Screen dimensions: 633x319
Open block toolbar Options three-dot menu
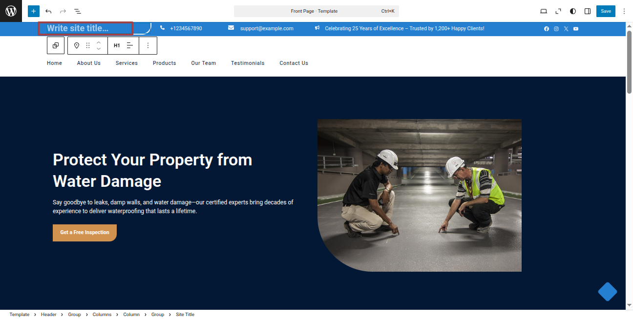148,45
